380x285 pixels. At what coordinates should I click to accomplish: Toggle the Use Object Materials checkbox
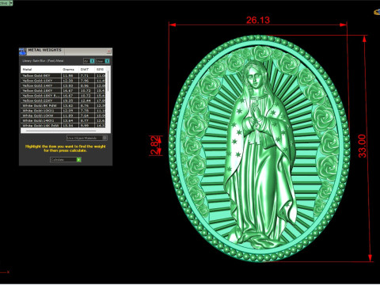[x=104, y=138]
